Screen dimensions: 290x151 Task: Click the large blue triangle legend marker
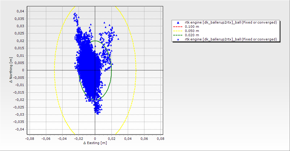[178, 23]
